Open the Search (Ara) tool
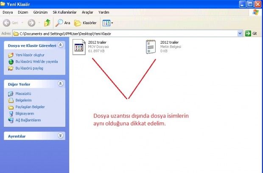The width and height of the screenshot is (263, 173). [63, 22]
